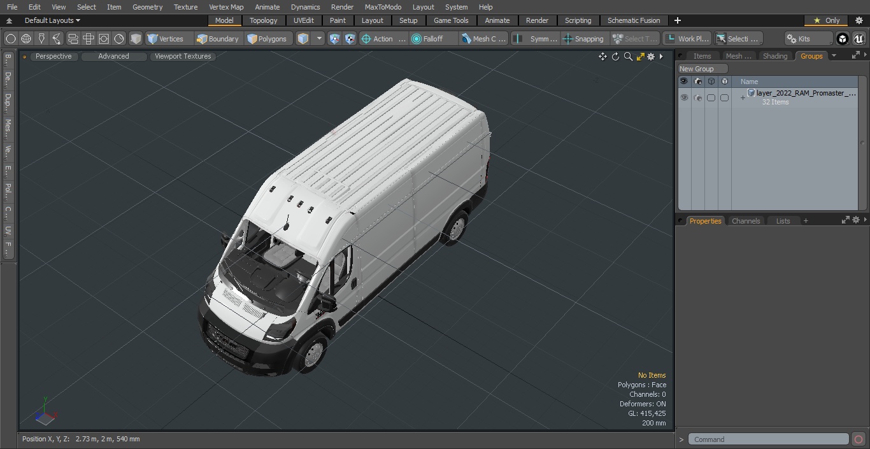870x449 pixels.
Task: Open the Vertex Map menu
Action: coord(226,7)
